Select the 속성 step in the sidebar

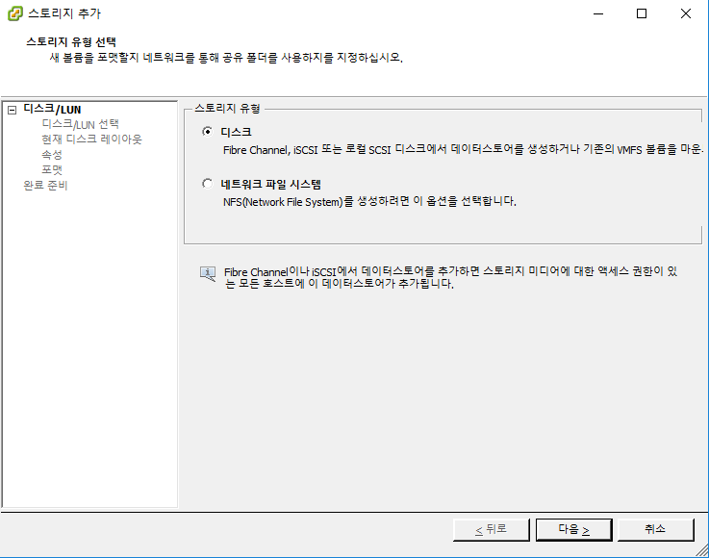point(52,155)
